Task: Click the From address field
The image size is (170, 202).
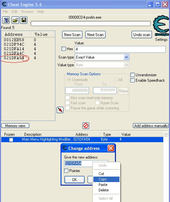Action: (77, 90)
